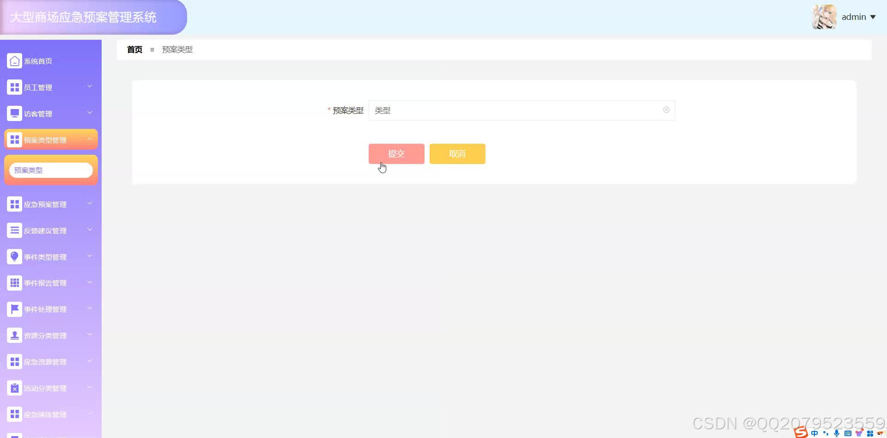Click the 应急资源管理 grid icon

pos(14,362)
